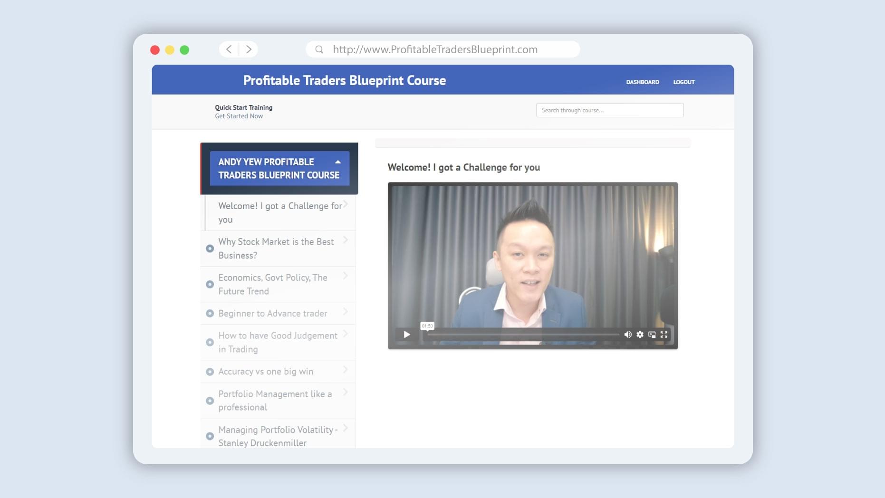Click the LOGOUT menu item
The width and height of the screenshot is (885, 498).
click(x=684, y=82)
